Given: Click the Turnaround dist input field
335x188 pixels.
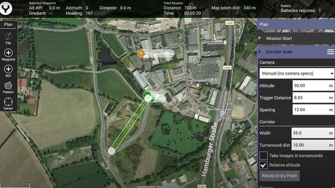Looking at the screenshot, I should click(x=313, y=145).
